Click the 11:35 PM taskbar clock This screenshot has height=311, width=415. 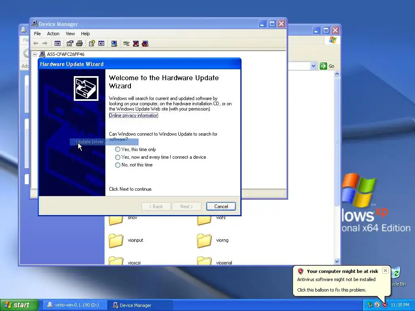pos(400,305)
